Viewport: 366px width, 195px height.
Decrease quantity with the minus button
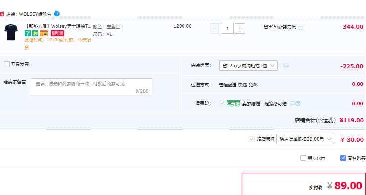[x=215, y=29]
